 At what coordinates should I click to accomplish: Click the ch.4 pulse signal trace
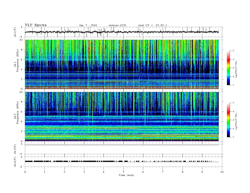pyautogui.click(x=122, y=161)
